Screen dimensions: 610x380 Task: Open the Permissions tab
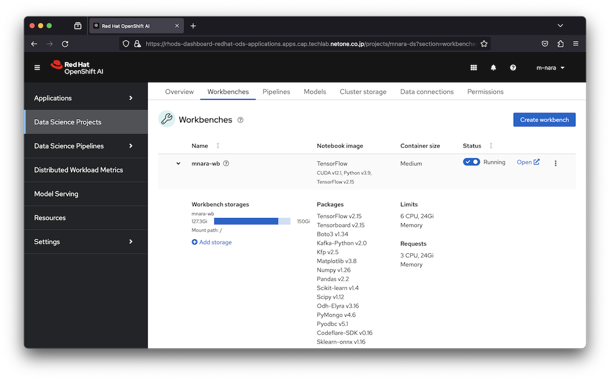485,92
